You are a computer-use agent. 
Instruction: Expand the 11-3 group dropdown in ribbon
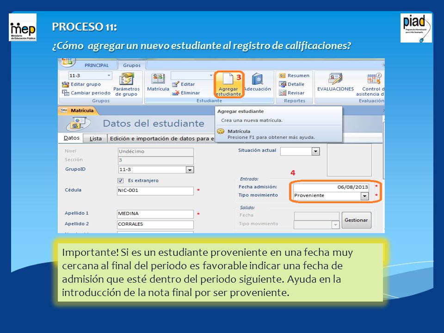tap(109, 75)
